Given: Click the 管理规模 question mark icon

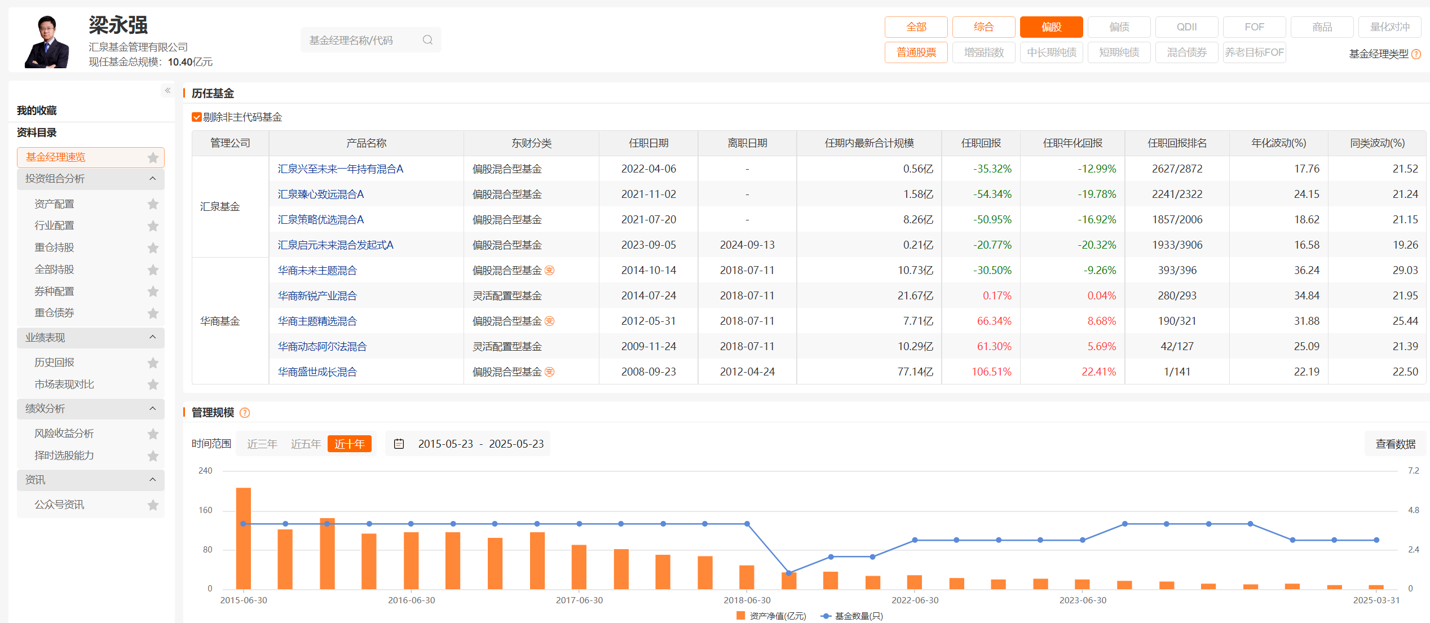Looking at the screenshot, I should 245,413.
